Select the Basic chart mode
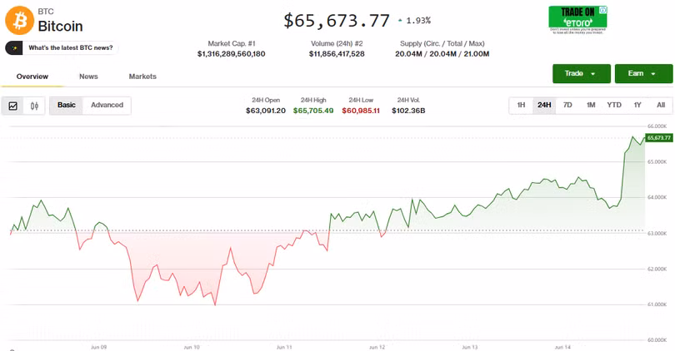Screen dimensions: 675x351 point(67,106)
